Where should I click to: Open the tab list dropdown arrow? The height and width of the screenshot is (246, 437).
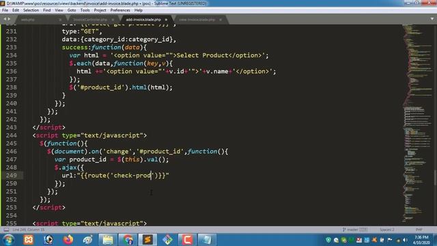click(432, 19)
